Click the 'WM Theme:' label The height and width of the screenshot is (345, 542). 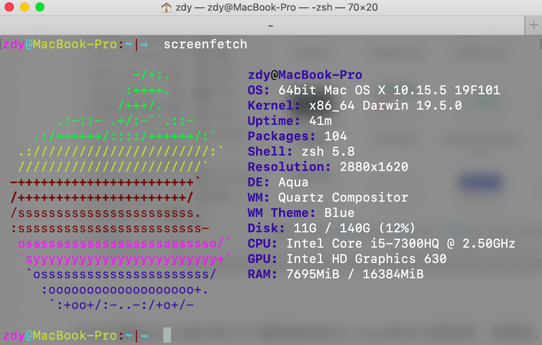pos(282,213)
